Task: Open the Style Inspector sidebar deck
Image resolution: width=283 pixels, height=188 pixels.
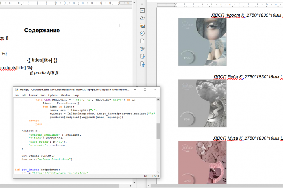Action: [x=142, y=49]
